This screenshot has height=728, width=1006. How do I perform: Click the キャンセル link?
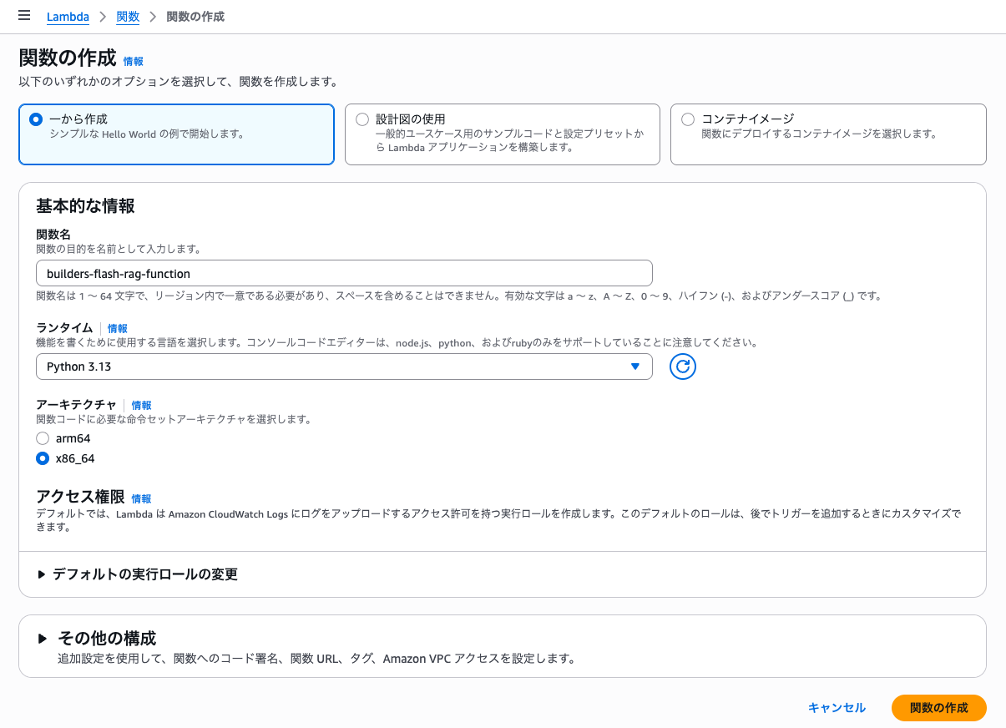(x=837, y=707)
